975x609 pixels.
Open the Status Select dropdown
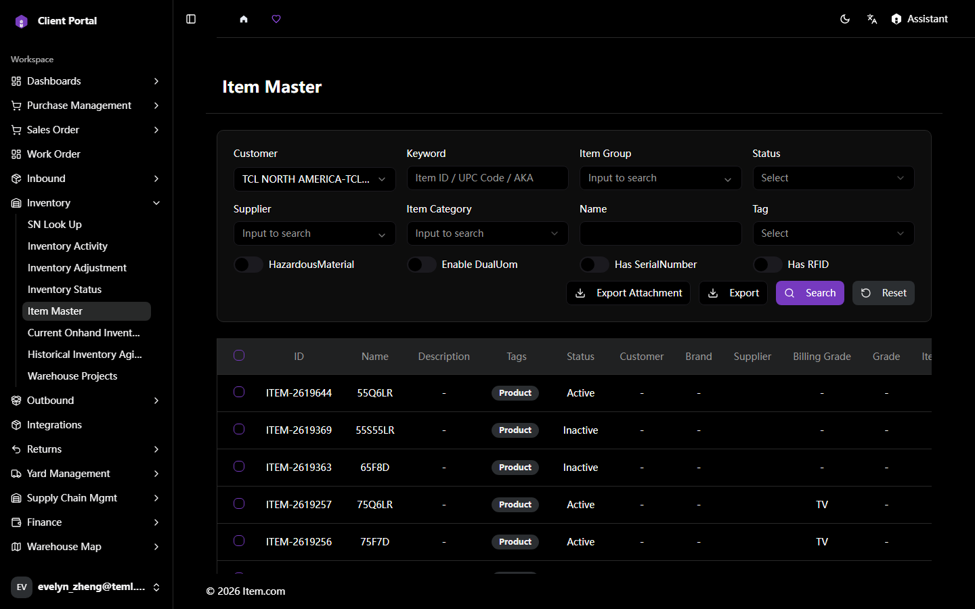click(833, 178)
